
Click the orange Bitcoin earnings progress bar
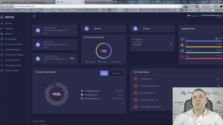203,47
